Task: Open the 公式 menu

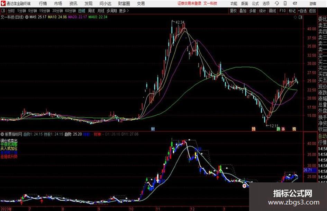Action: click(x=255, y=3)
